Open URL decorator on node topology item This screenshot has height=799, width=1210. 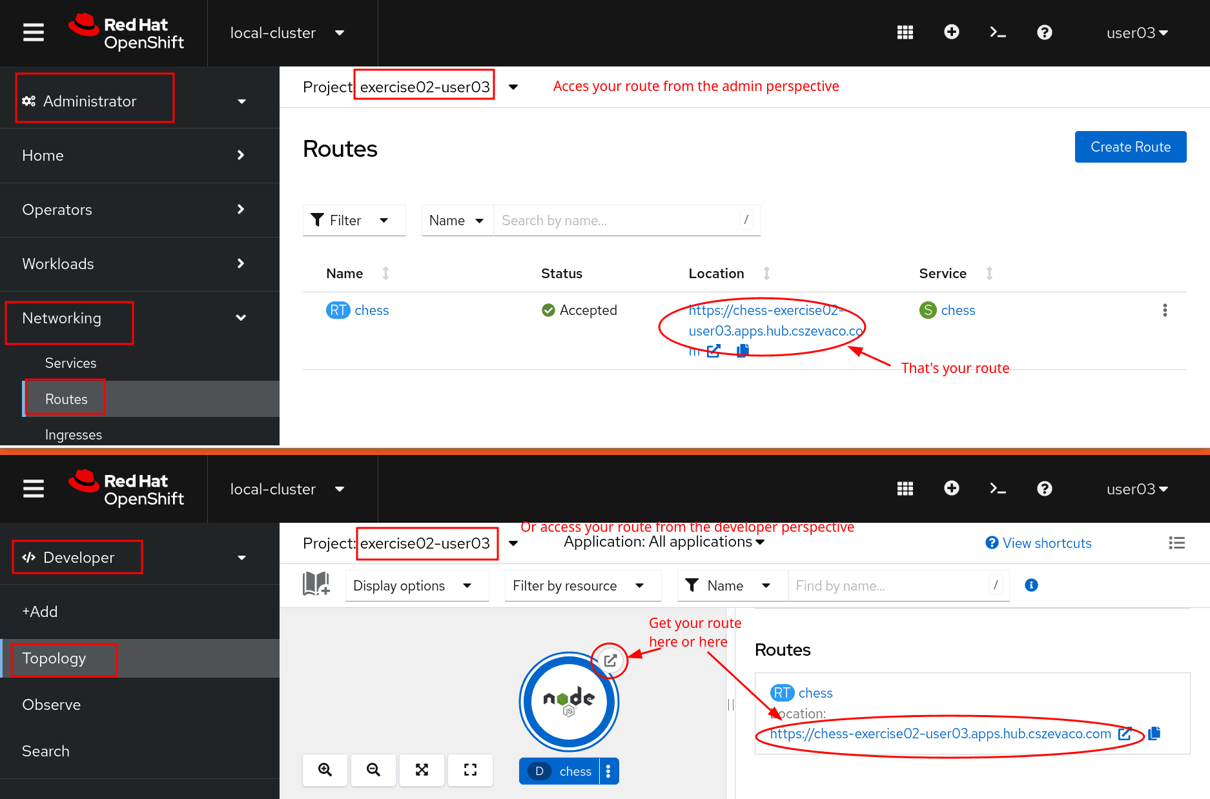pyautogui.click(x=610, y=660)
